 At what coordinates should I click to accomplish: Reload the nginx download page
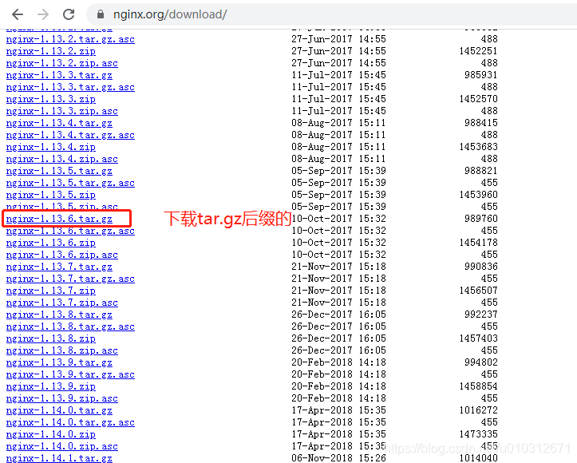point(69,14)
